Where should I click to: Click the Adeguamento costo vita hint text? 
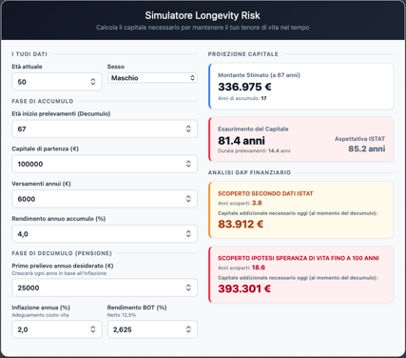click(x=40, y=315)
